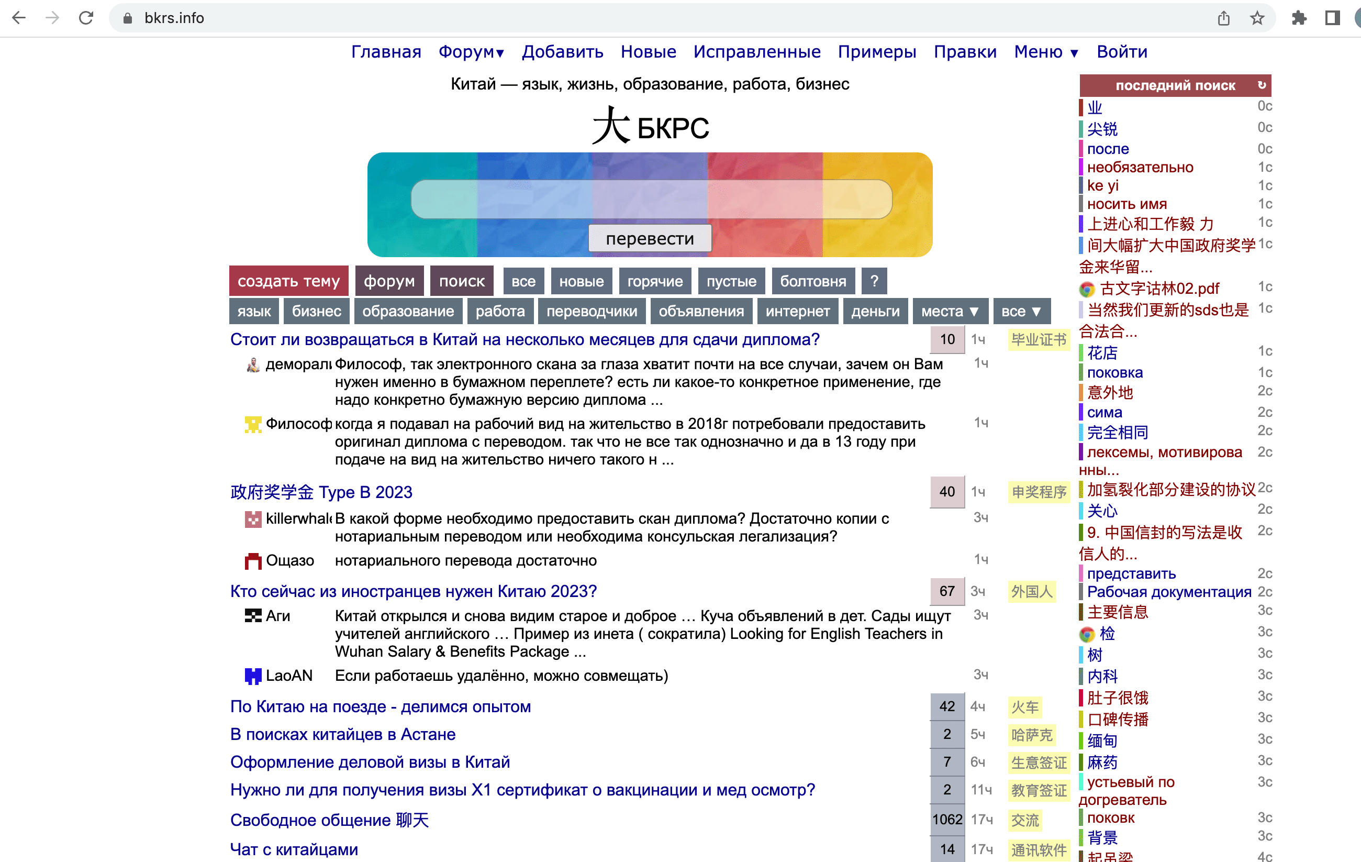The image size is (1361, 862).
Task: Open the 政府奖学金 Type B 2023 topic
Action: [x=321, y=492]
